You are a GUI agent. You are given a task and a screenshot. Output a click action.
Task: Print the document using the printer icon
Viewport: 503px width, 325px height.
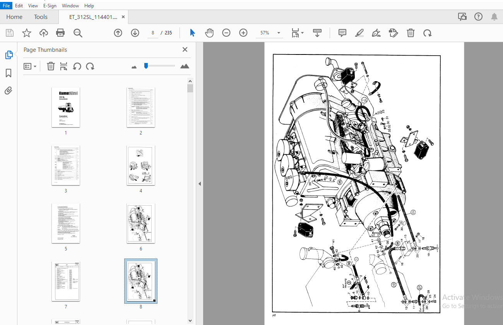click(60, 33)
